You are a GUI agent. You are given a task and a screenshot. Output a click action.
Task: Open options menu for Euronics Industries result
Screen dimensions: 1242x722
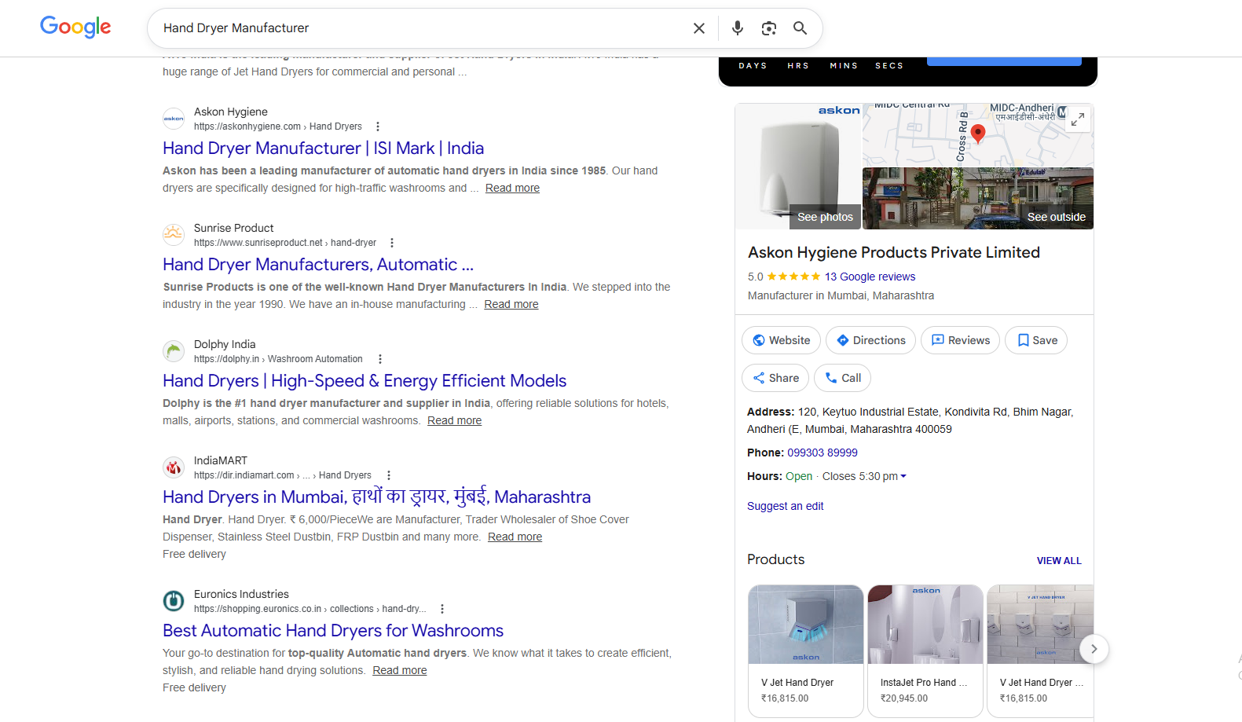tap(442, 609)
